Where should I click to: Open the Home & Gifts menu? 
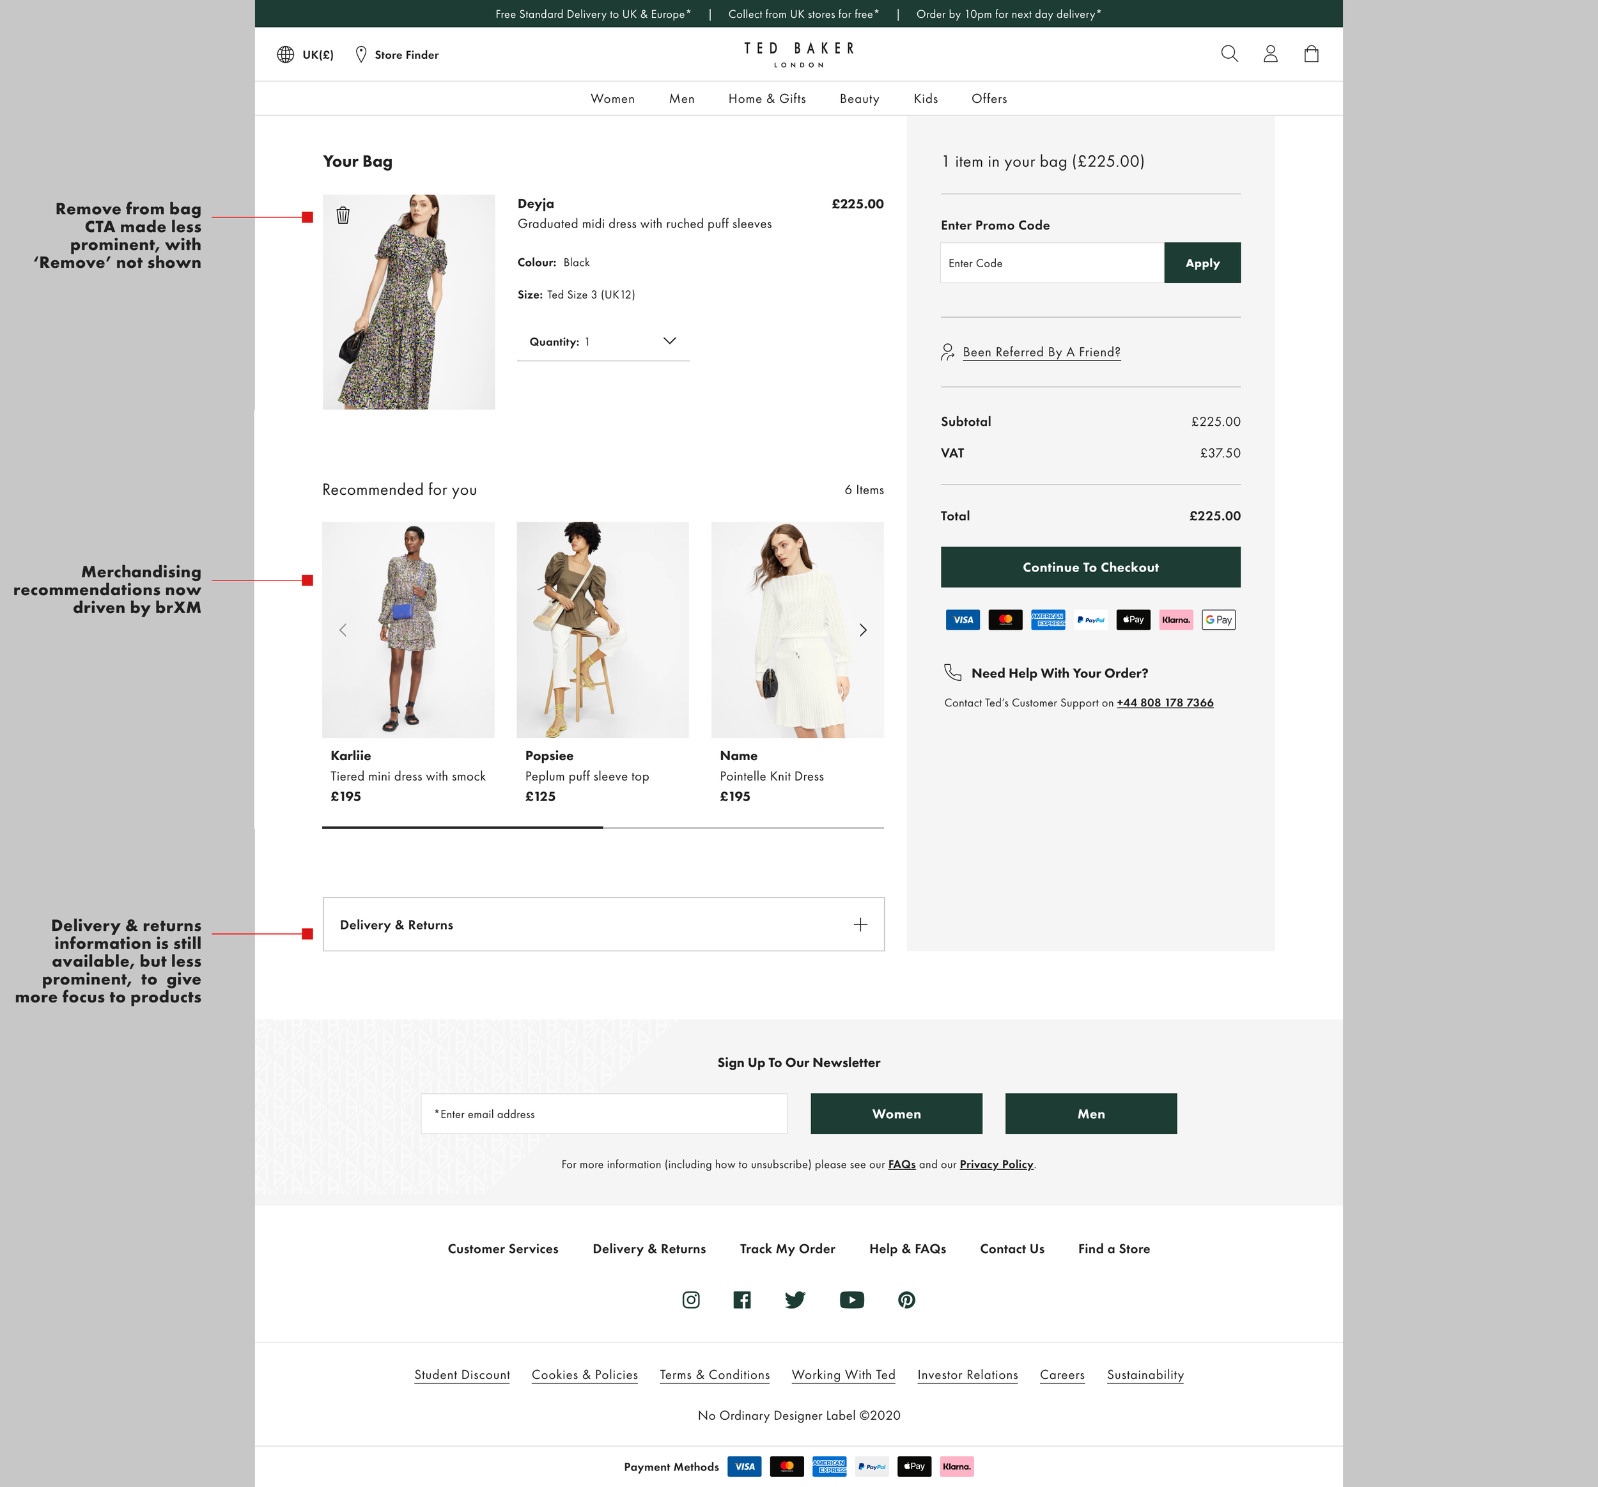click(x=767, y=99)
